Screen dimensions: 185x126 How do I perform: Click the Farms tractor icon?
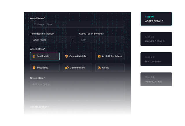tap(99, 68)
